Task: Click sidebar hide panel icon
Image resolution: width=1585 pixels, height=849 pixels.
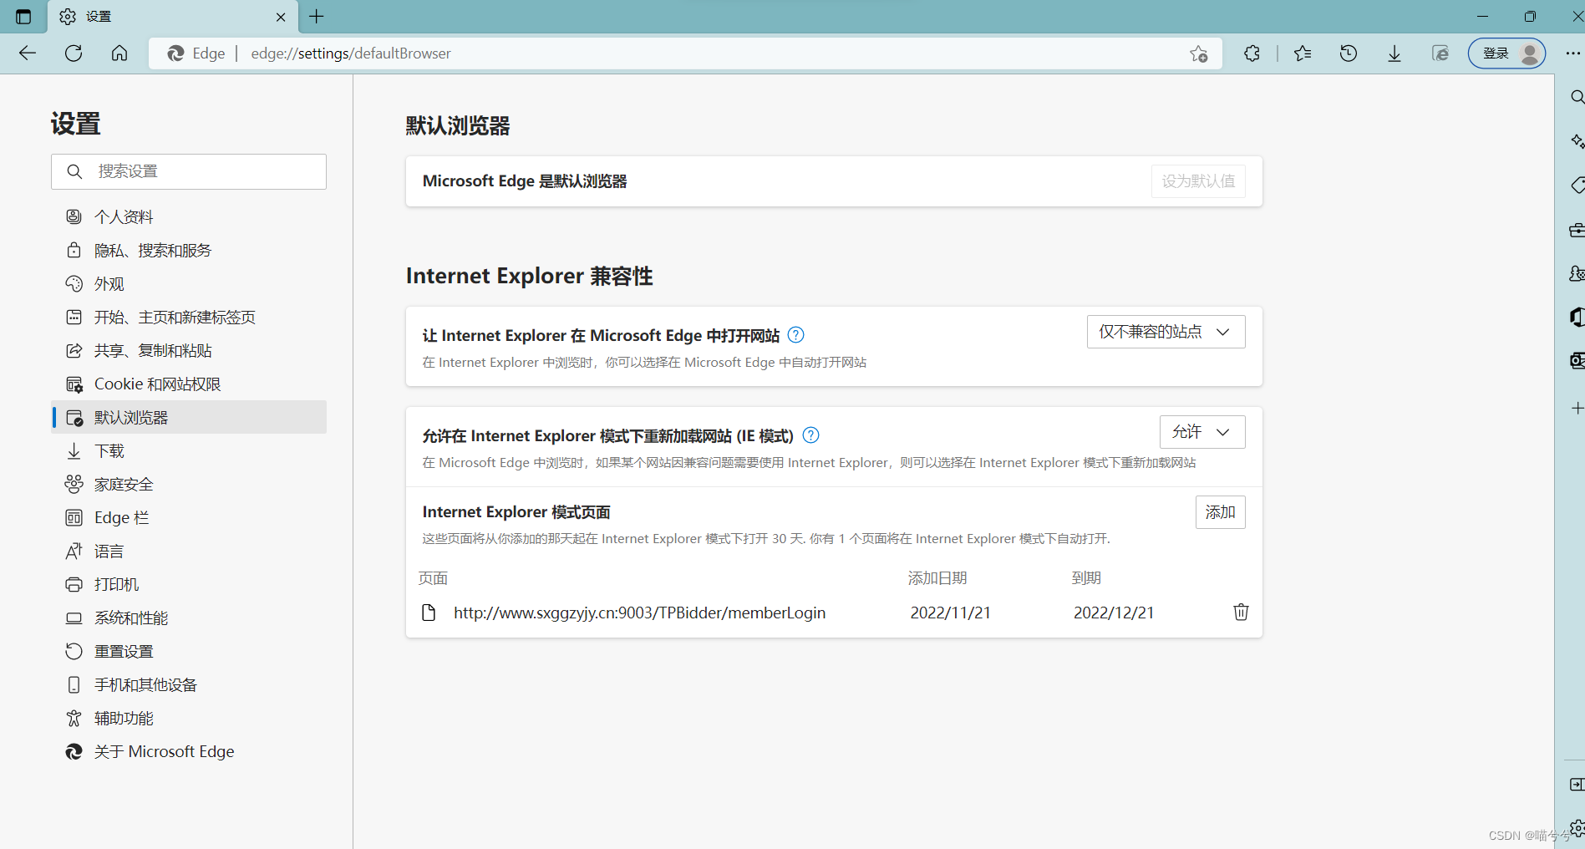Action: click(x=1577, y=784)
